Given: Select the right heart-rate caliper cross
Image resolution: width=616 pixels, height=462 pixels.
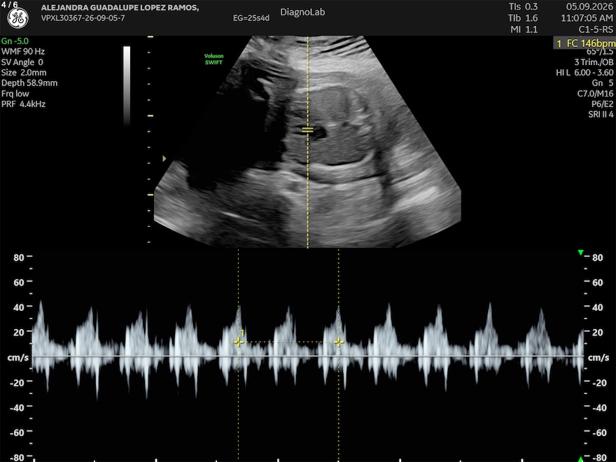Looking at the screenshot, I should [339, 342].
